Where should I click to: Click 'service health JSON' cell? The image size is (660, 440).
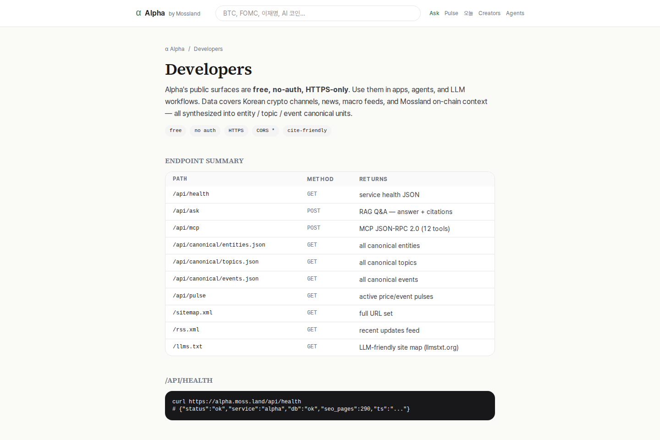[x=389, y=195]
